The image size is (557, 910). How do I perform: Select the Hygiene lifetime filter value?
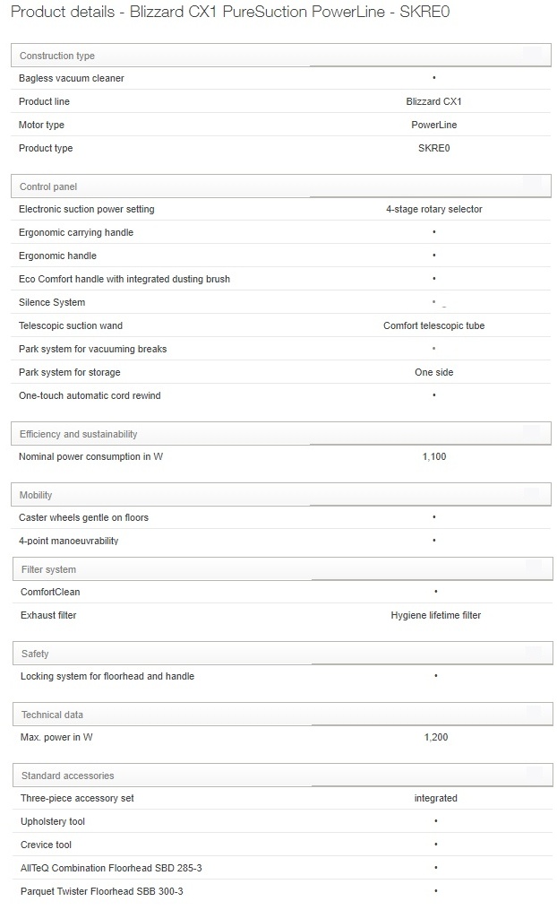435,615
